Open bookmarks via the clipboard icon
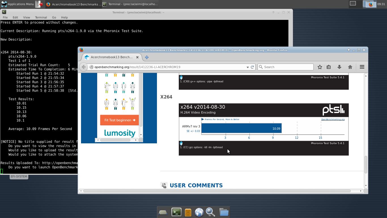This screenshot has width=387, height=218. (328, 67)
